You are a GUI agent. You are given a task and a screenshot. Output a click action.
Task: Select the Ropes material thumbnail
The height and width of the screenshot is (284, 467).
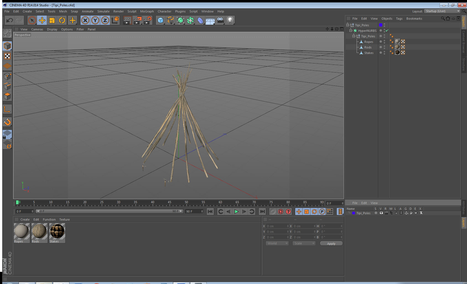[22, 231]
